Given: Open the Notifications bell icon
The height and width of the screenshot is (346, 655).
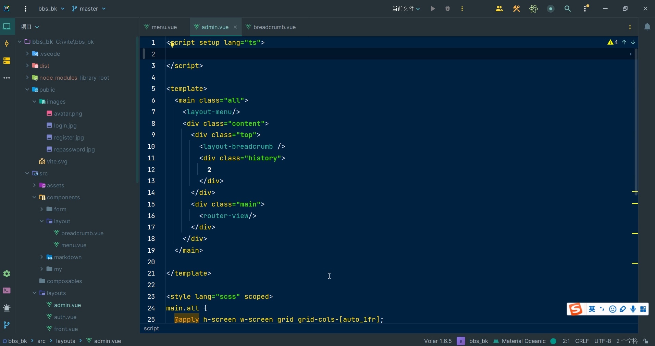Looking at the screenshot, I should [647, 27].
